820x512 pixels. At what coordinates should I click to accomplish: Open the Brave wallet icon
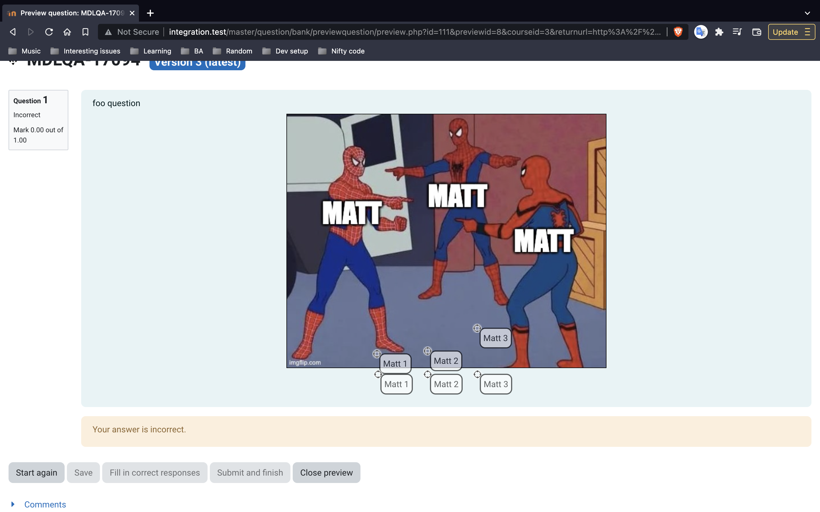pyautogui.click(x=757, y=32)
